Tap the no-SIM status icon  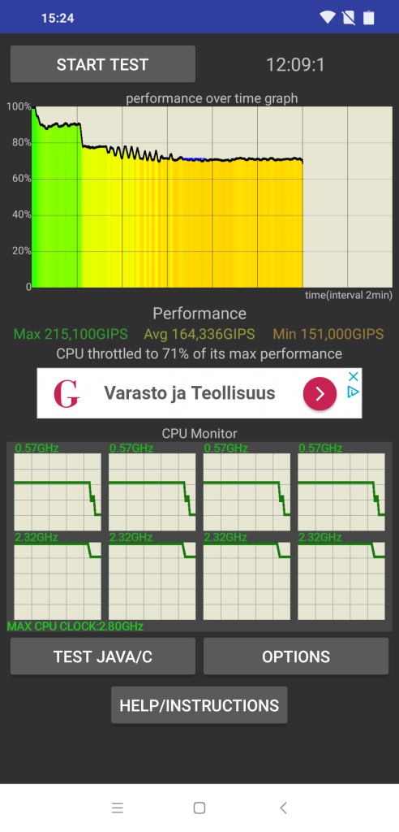[349, 18]
